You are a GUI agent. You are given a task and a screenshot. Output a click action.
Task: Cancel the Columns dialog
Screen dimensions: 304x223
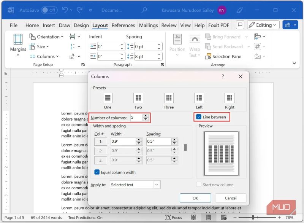pyautogui.click(x=231, y=198)
